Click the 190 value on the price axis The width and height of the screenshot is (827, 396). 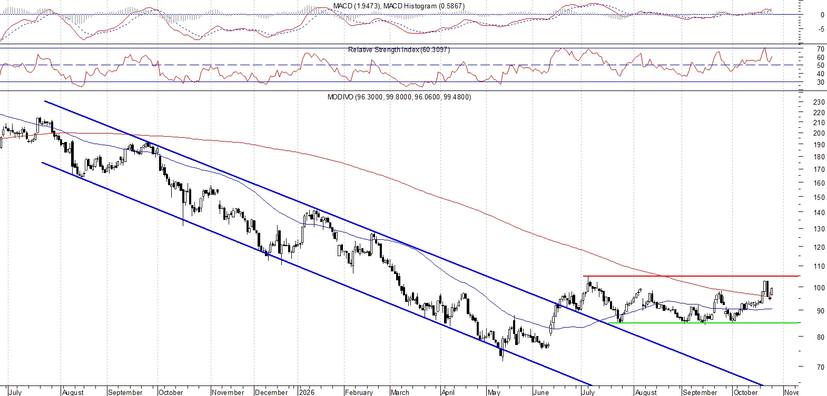coord(819,145)
